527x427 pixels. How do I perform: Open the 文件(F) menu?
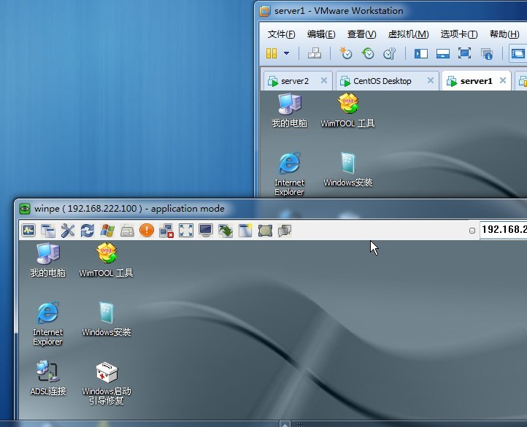pyautogui.click(x=281, y=34)
